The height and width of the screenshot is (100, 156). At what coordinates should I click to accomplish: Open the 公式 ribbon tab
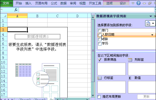[54, 3]
